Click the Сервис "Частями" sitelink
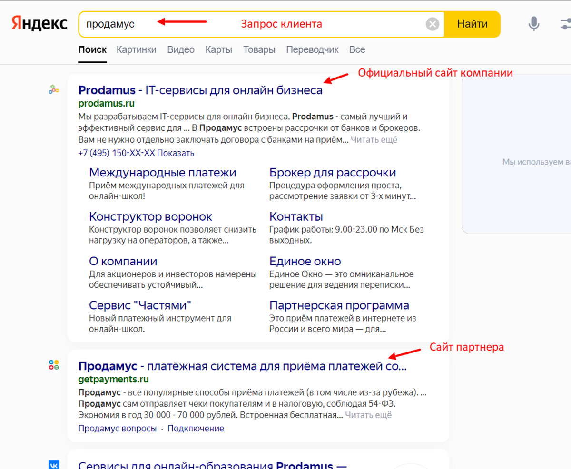 [x=140, y=305]
